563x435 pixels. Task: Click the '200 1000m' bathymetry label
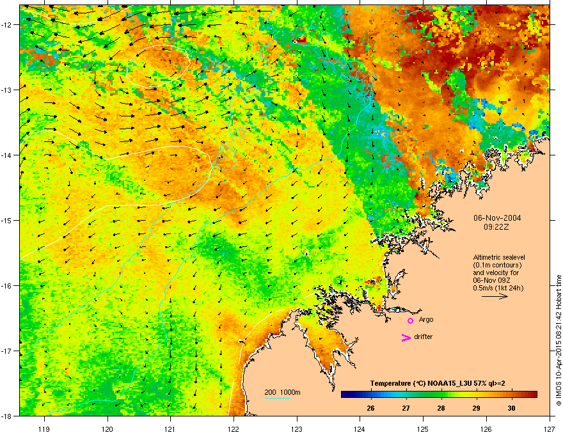pyautogui.click(x=282, y=392)
